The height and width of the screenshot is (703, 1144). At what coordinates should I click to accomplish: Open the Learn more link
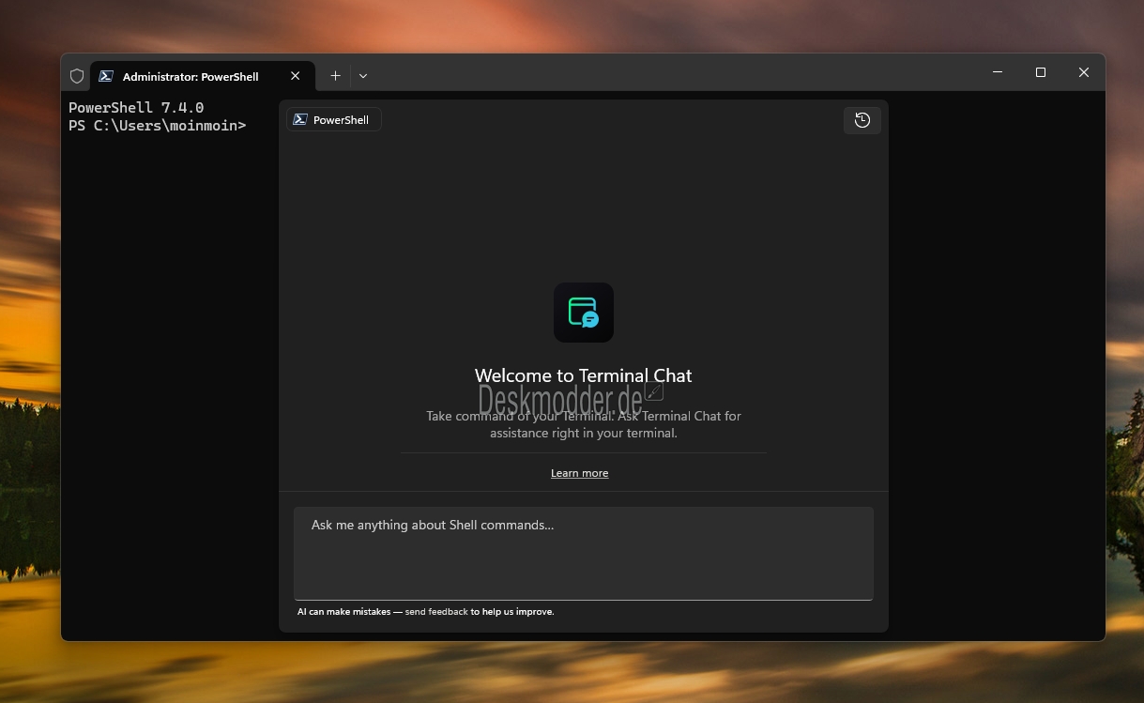[579, 473]
